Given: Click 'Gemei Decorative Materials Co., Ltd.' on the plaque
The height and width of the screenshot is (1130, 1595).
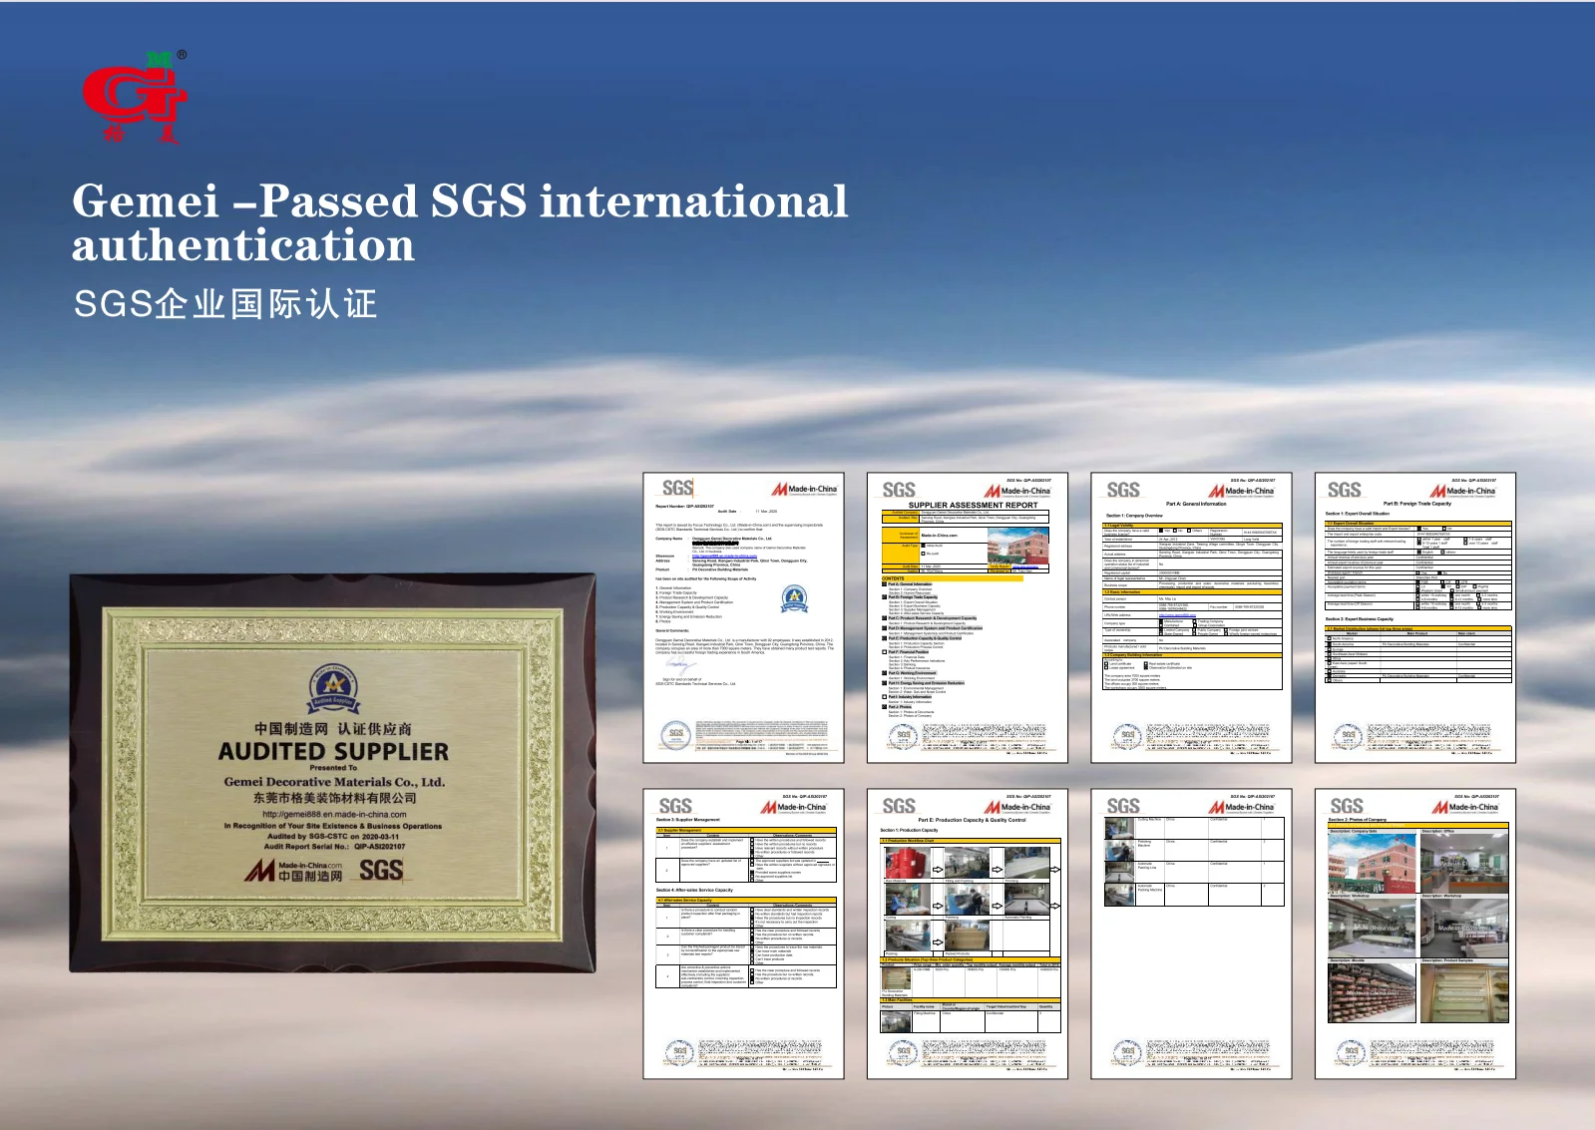Looking at the screenshot, I should (334, 782).
